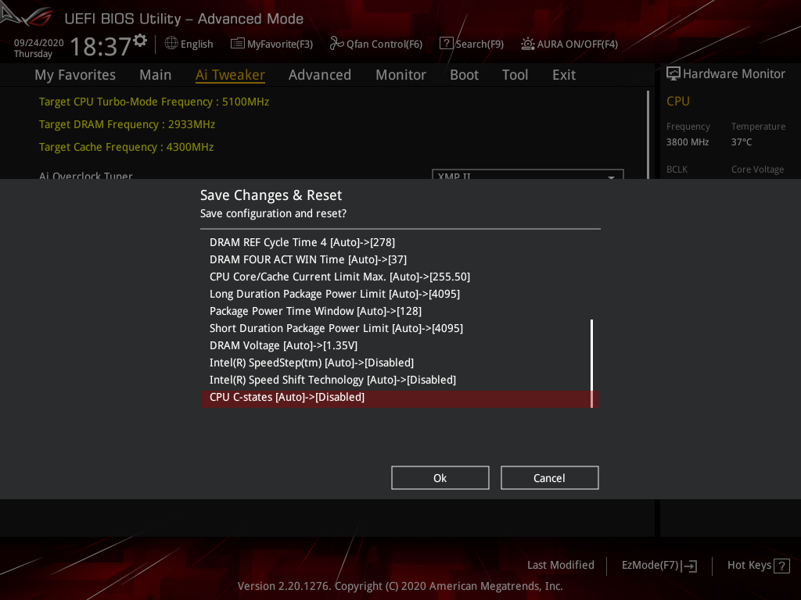Viewport: 801px width, 600px height.
Task: Select Intel(R) SpeedStep(tm) Disabled entry
Action: click(x=311, y=362)
